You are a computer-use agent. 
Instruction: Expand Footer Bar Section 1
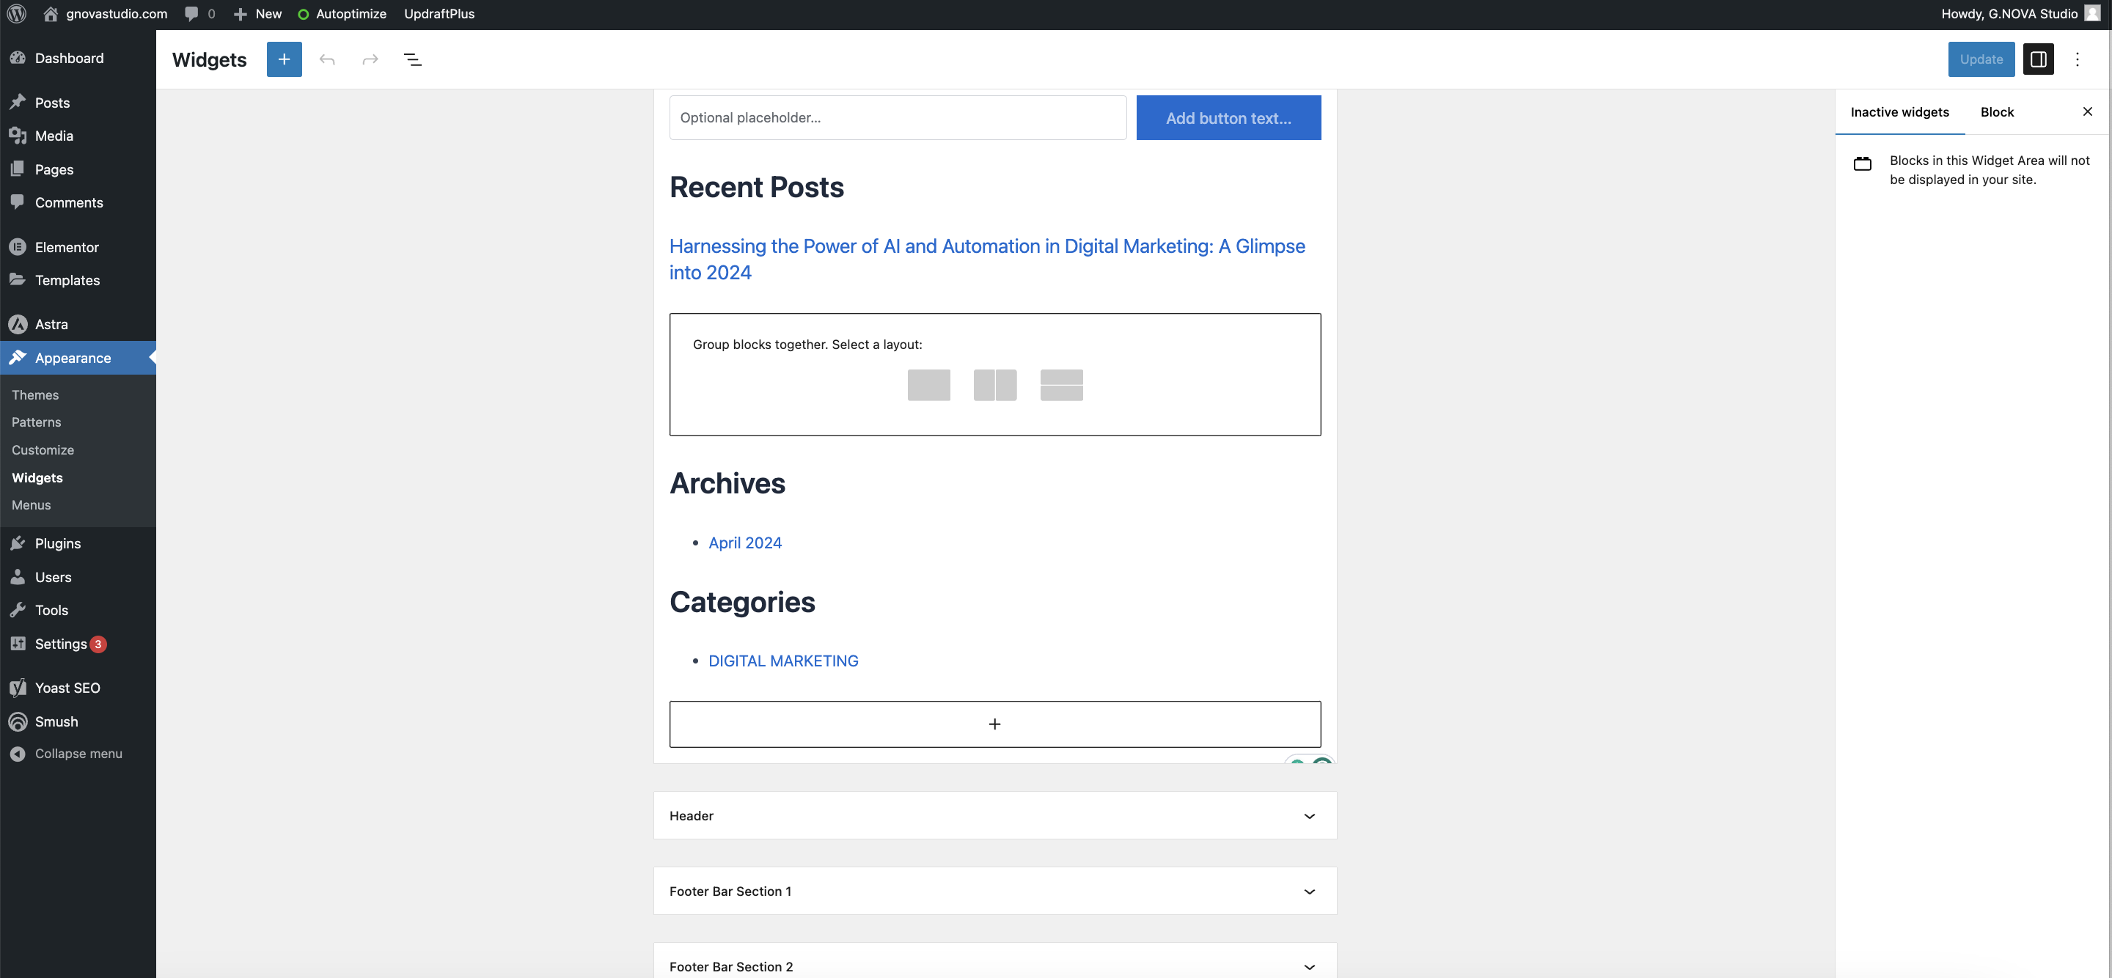(1308, 891)
